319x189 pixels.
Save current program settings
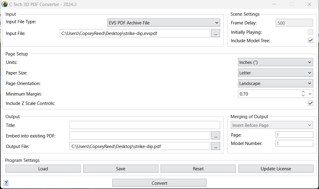[120, 169]
